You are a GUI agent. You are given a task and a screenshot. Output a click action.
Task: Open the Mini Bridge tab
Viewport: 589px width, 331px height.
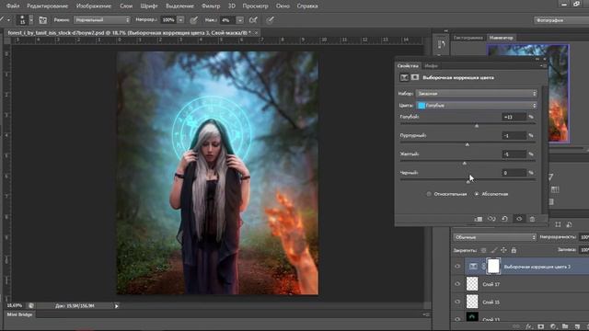click(x=20, y=314)
